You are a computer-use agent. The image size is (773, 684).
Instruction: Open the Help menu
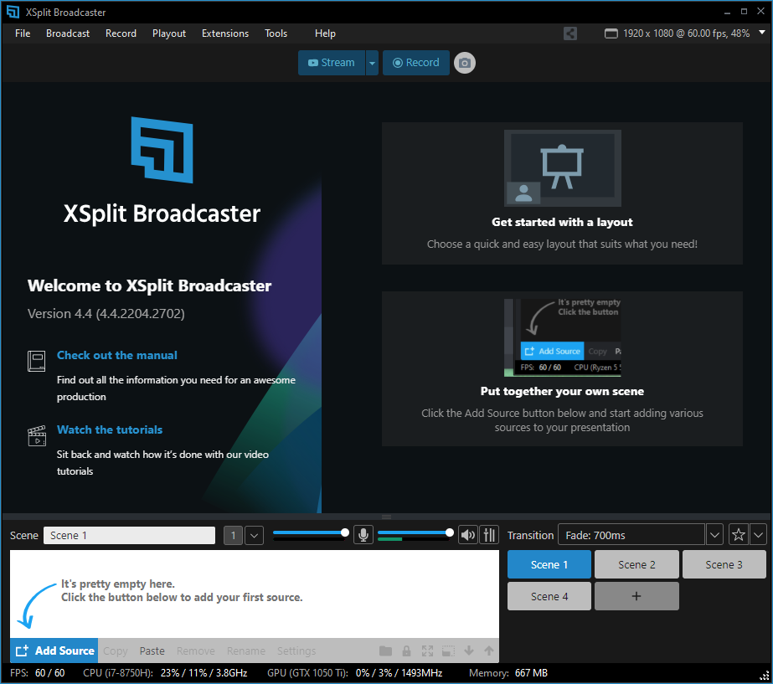[x=326, y=33]
